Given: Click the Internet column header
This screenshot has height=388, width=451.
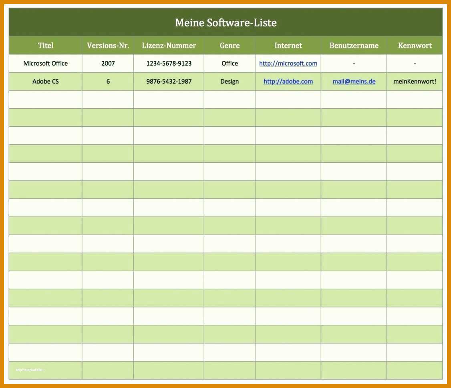Looking at the screenshot, I should [288, 45].
